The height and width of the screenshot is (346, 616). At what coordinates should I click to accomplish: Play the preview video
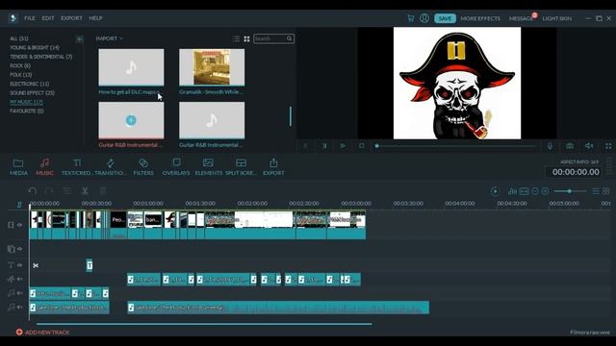coord(343,145)
